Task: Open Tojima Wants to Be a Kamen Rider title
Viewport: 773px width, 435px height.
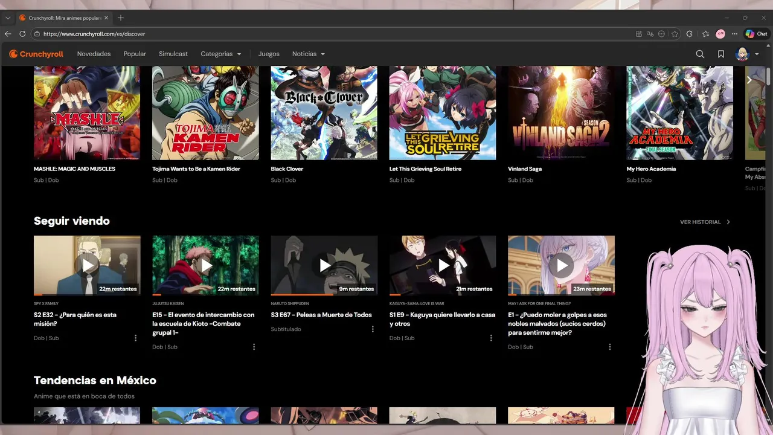Action: pyautogui.click(x=196, y=169)
